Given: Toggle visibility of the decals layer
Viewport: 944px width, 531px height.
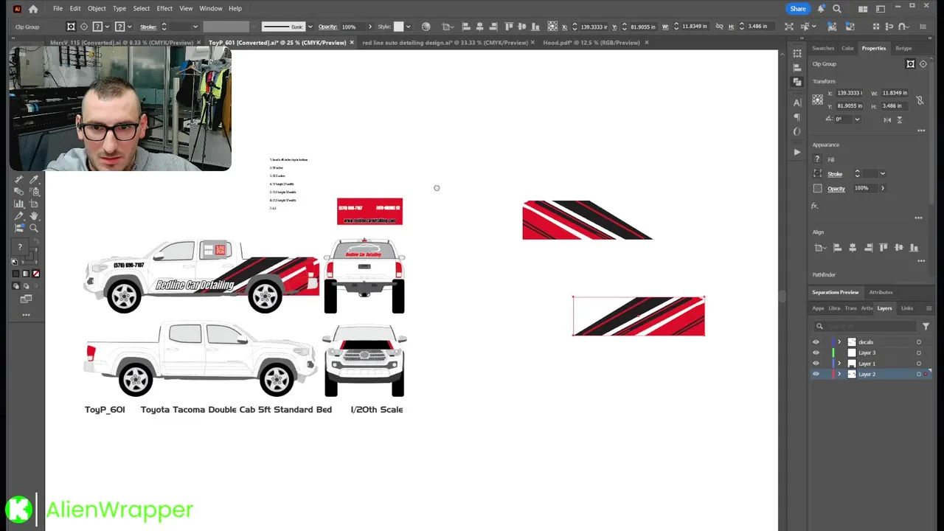Looking at the screenshot, I should click(x=816, y=342).
